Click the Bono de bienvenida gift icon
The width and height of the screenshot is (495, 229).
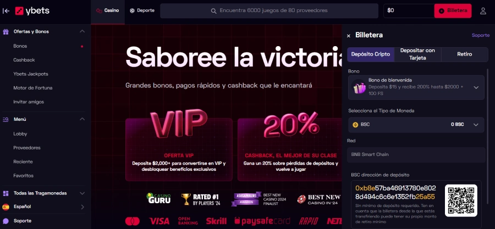pos(359,87)
